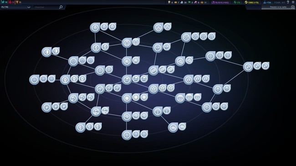296x166 pixels.
Task: Open the FILTRE dropdown
Action: [15, 7]
